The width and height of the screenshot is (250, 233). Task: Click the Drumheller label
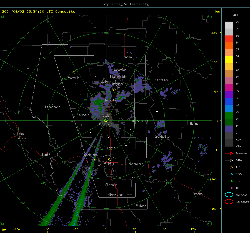[163, 137]
